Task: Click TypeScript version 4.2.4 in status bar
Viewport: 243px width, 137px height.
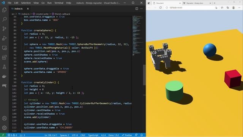Action: (x=103, y=135)
